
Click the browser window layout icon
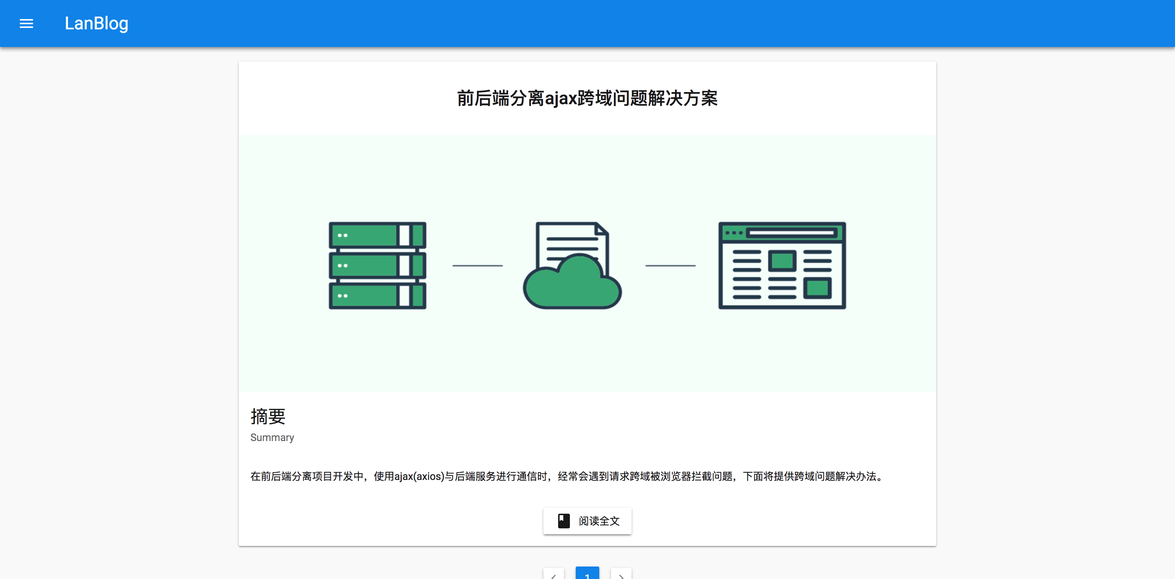tap(782, 265)
